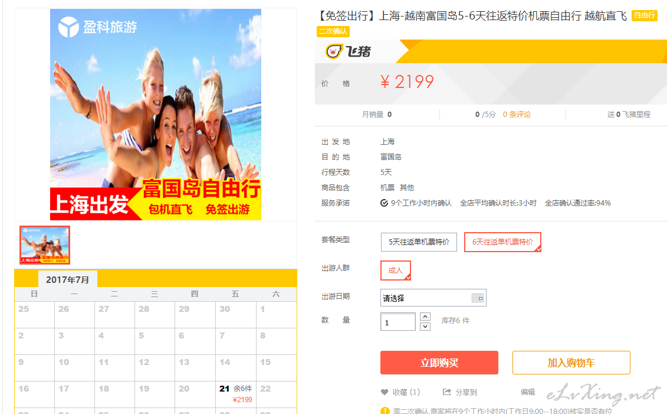The height and width of the screenshot is (414, 667).
Task: Increase quantity with the up arrow
Action: [425, 317]
